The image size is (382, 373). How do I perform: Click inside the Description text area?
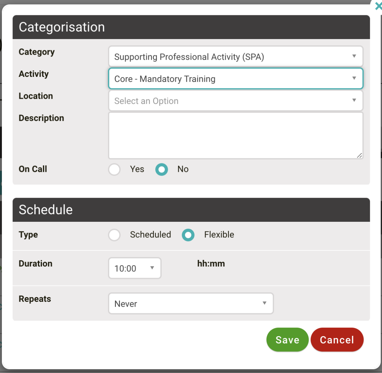click(x=236, y=135)
